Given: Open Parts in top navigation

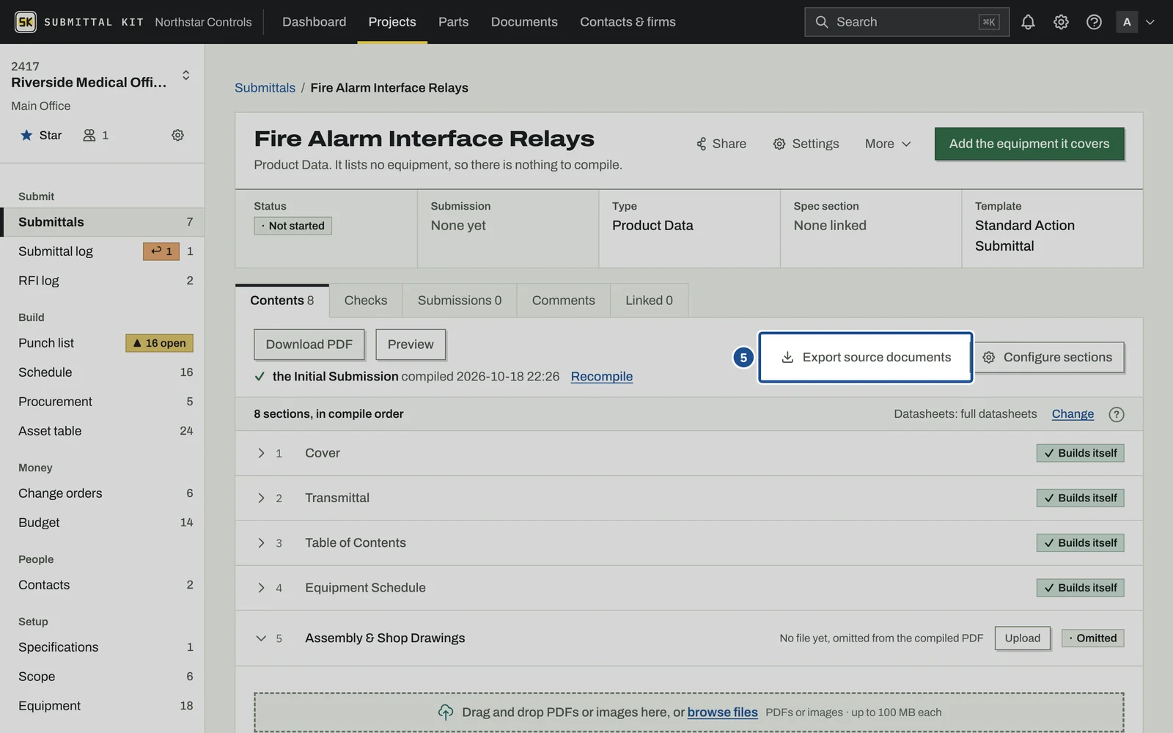Looking at the screenshot, I should pyautogui.click(x=453, y=22).
